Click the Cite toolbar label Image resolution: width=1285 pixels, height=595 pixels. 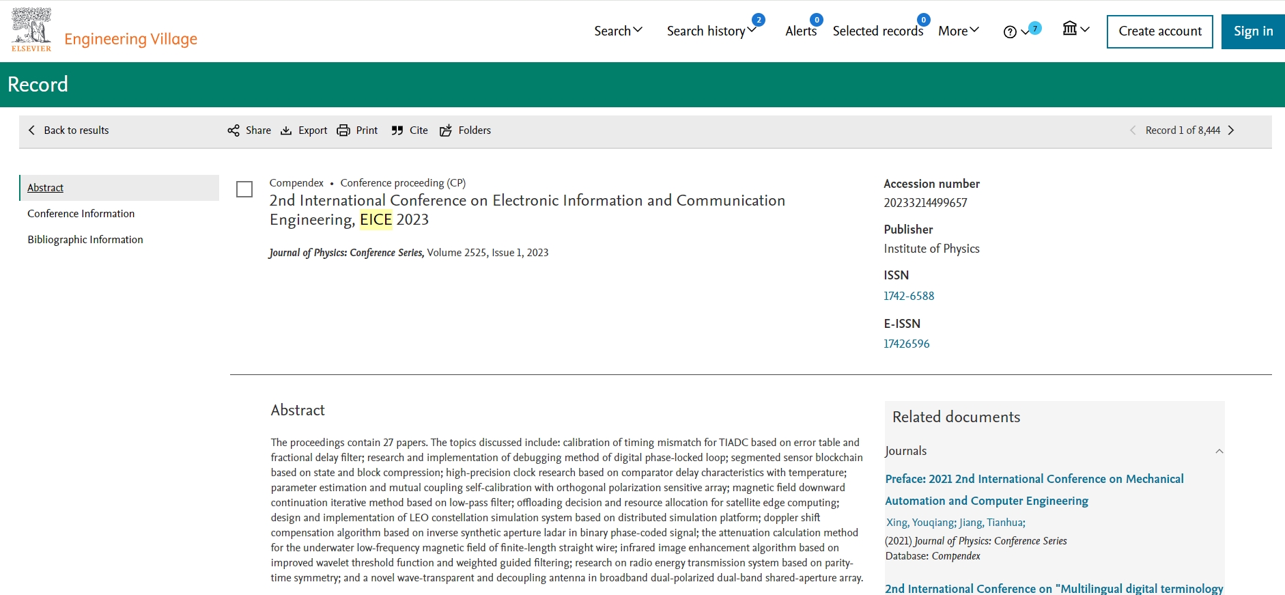coord(419,130)
